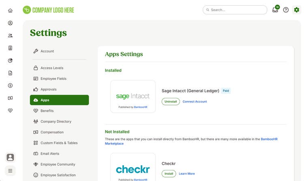This screenshot has width=304, height=181.
Task: Open inbox notifications with badge
Action: pos(276,9)
